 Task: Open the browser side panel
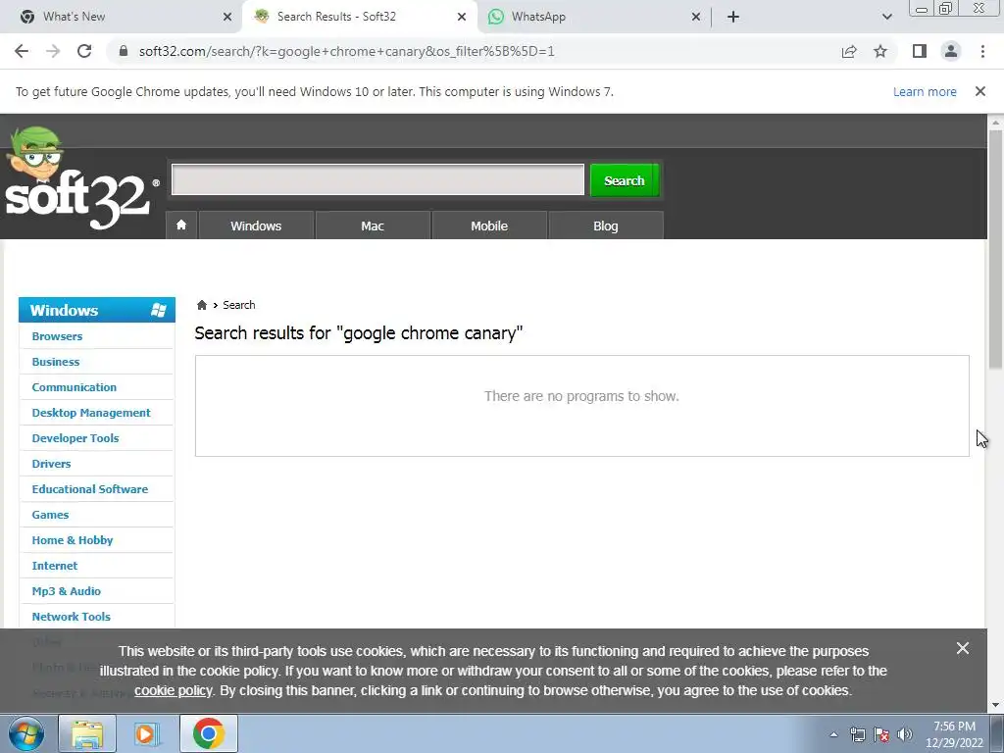point(920,51)
